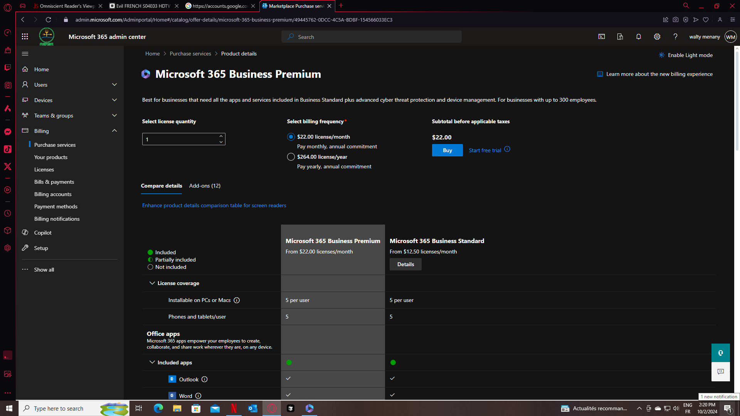Open Setup in left navigation
This screenshot has width=740, height=416.
[x=41, y=248]
